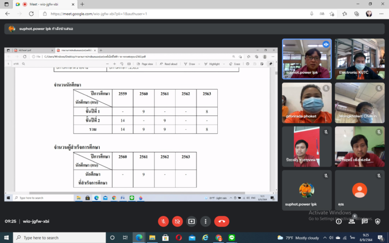
Task: Leave the call with red hang-up button
Action: click(221, 221)
